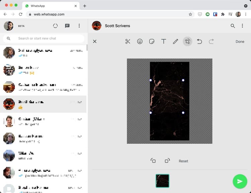Open the emoji picker in editor
The image size is (251, 193).
[x=140, y=41]
